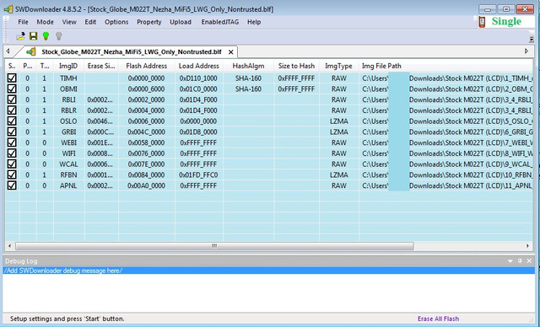Toggle the WCAL image row checkbox
The image size is (540, 327).
pyautogui.click(x=12, y=164)
